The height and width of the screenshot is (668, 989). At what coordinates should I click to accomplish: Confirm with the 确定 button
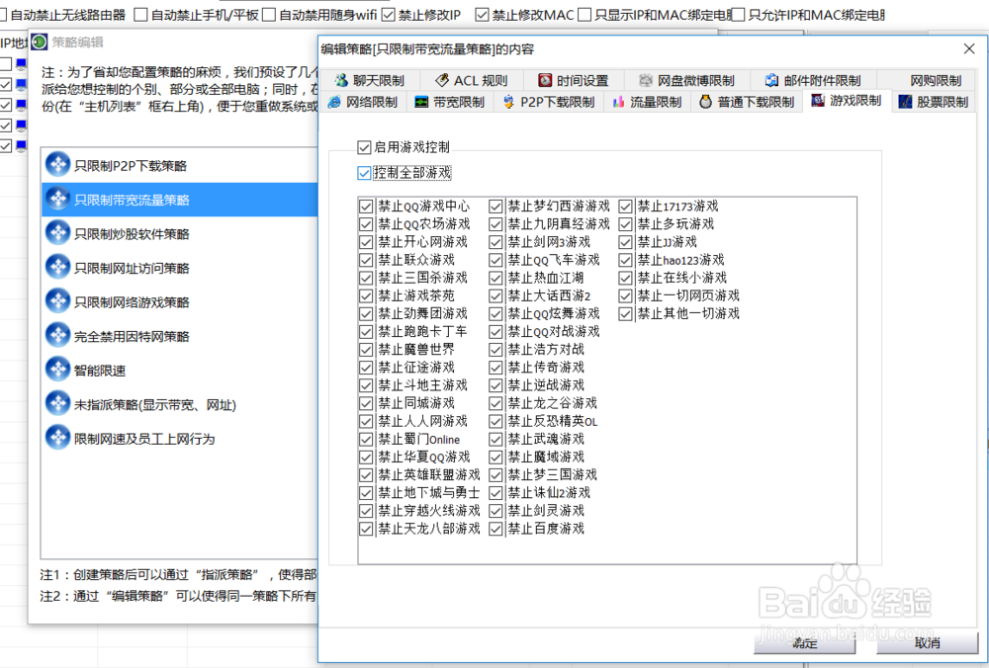[x=804, y=642]
